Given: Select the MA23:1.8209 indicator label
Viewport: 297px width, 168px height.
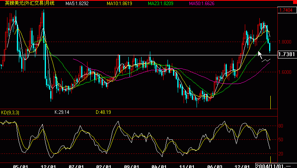Looking at the screenshot, I should click(x=160, y=4).
